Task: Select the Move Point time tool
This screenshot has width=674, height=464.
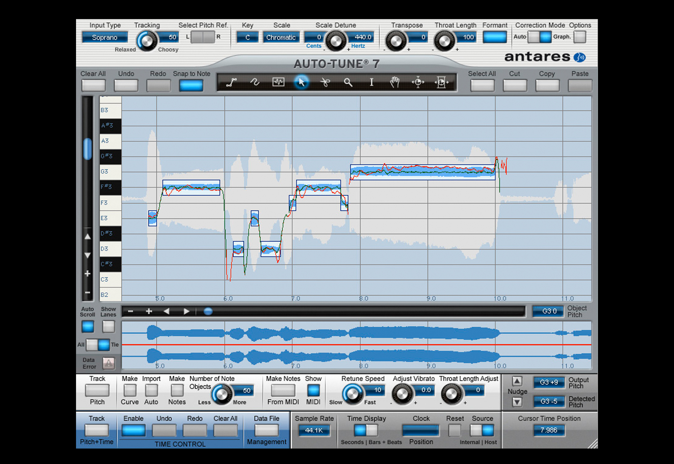Action: click(x=418, y=82)
